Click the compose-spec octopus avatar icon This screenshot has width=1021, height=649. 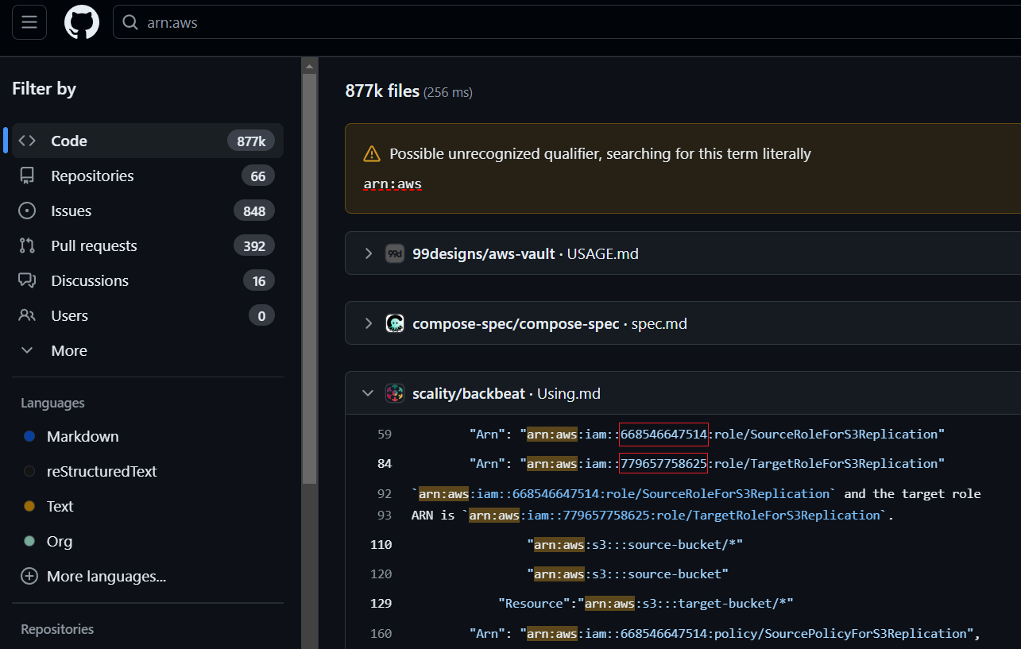point(395,323)
